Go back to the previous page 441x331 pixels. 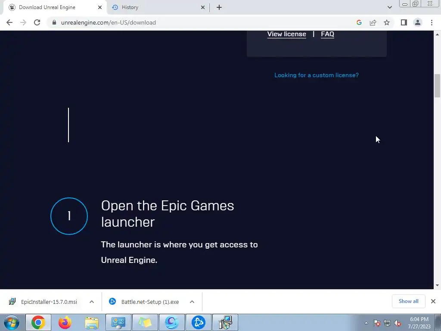9,22
